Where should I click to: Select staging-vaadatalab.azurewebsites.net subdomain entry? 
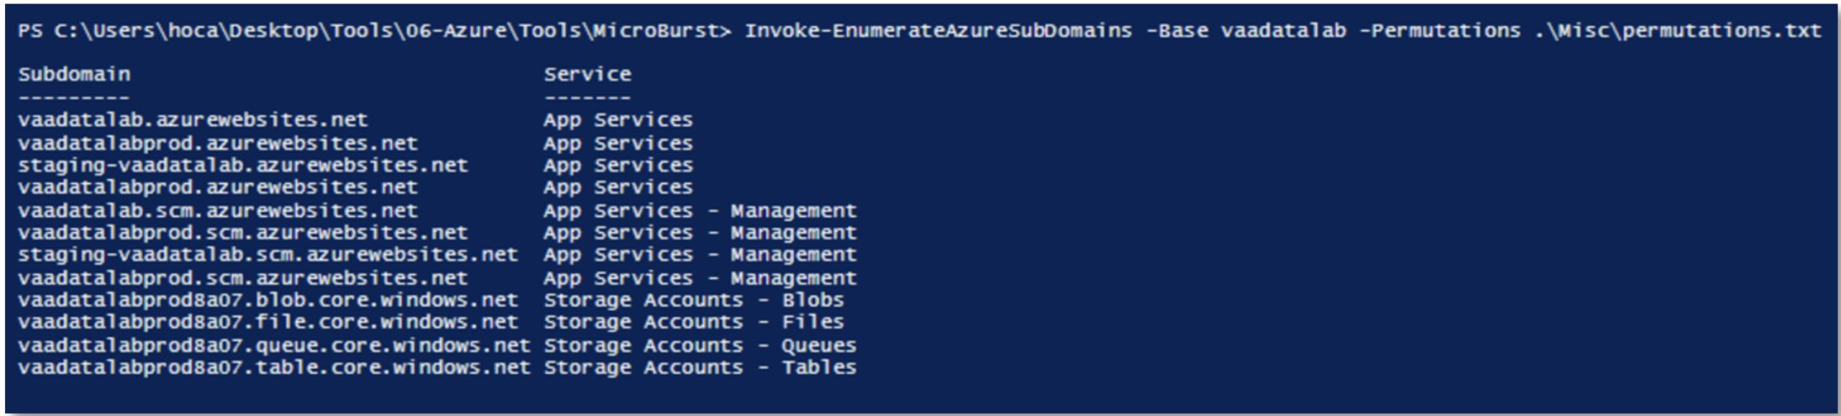click(x=242, y=165)
